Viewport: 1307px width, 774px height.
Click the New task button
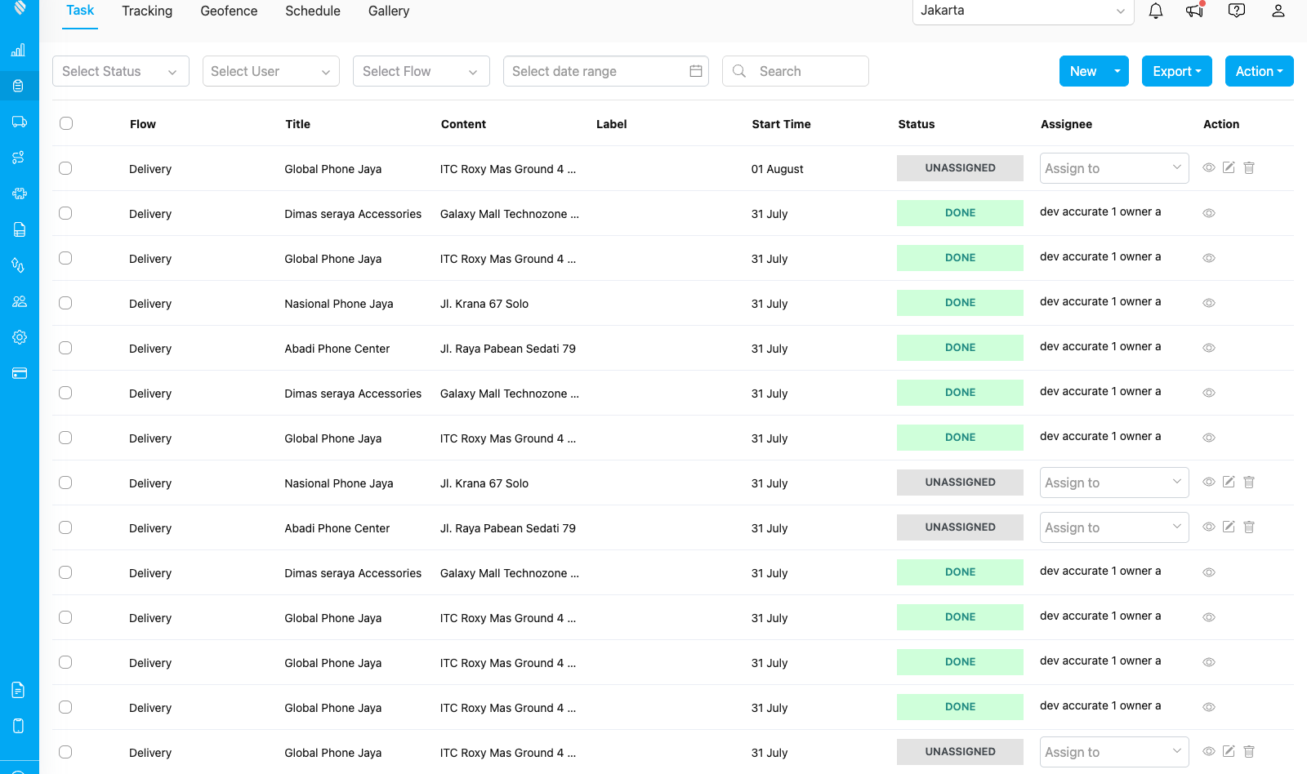1083,71
